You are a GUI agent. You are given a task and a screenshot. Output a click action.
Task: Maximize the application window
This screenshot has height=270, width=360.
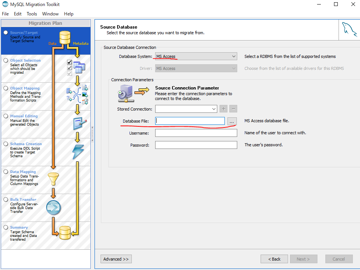336,4
